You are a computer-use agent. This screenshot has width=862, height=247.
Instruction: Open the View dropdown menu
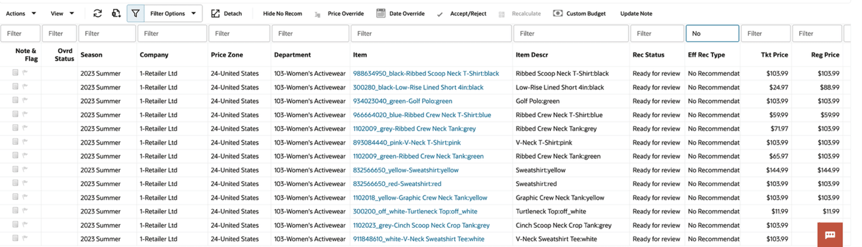click(62, 14)
